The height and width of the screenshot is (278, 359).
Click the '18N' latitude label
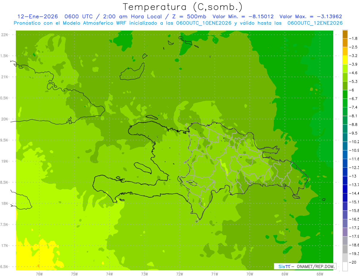click(x=5, y=203)
